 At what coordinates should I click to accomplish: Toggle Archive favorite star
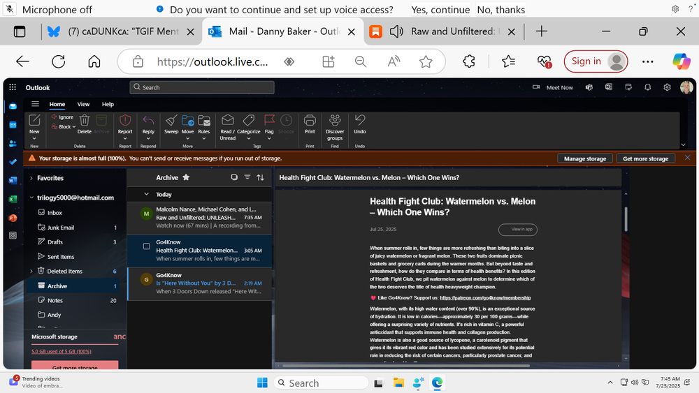pyautogui.click(x=186, y=177)
